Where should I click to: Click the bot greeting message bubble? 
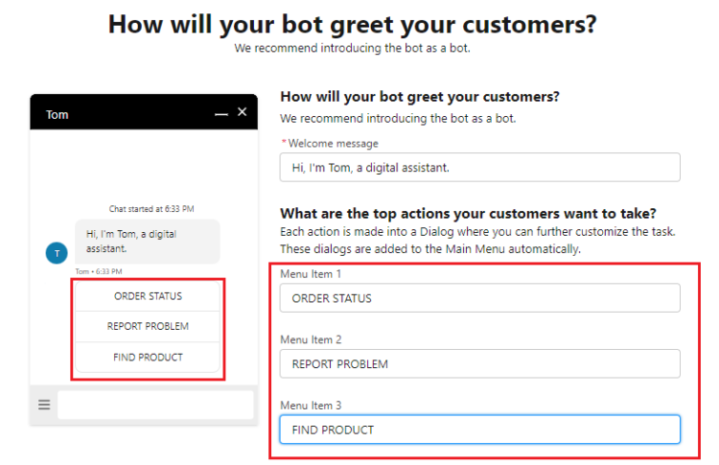tap(147, 241)
